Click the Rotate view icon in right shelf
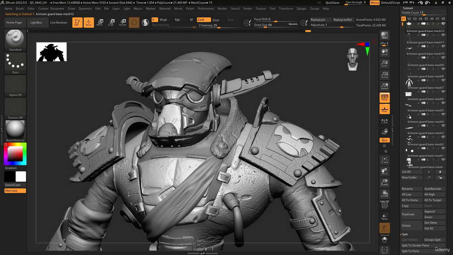The height and width of the screenshot is (255, 453). tap(384, 193)
